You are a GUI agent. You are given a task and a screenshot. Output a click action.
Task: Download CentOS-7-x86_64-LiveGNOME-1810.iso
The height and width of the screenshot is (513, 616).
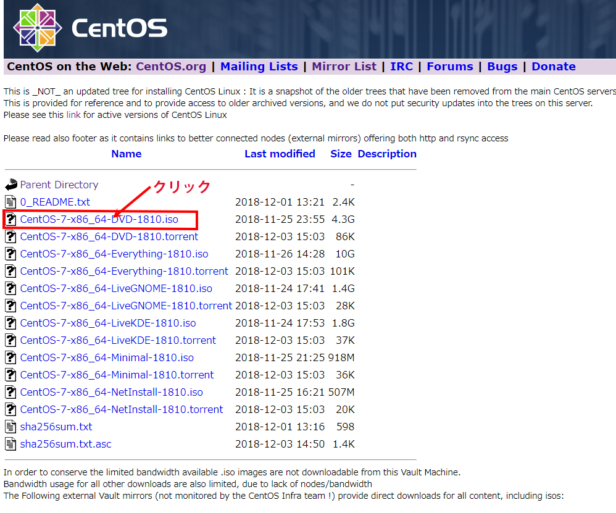coord(116,288)
